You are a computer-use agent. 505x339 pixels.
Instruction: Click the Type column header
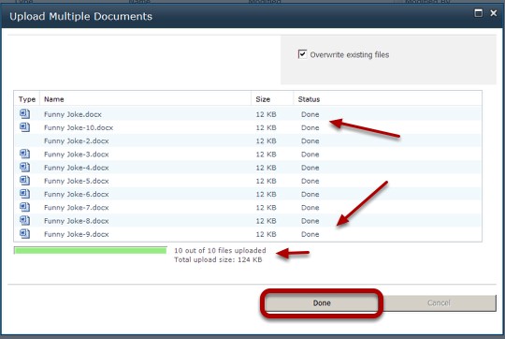click(x=27, y=99)
